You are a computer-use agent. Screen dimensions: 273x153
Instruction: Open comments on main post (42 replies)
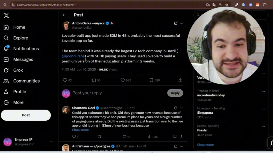pyautogui.click(x=65, y=80)
